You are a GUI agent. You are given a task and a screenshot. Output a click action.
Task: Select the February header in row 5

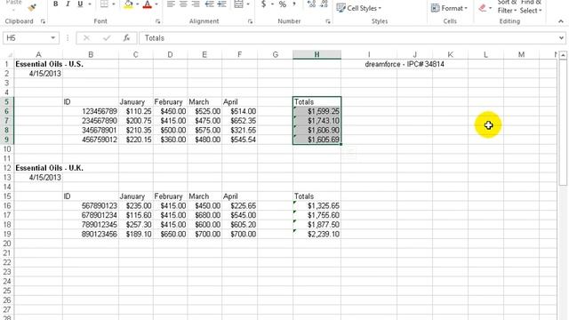pos(170,102)
